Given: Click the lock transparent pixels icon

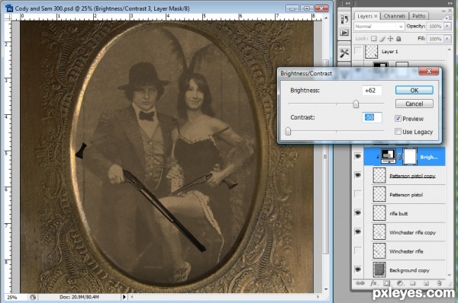Looking at the screenshot, I should pos(373,39).
